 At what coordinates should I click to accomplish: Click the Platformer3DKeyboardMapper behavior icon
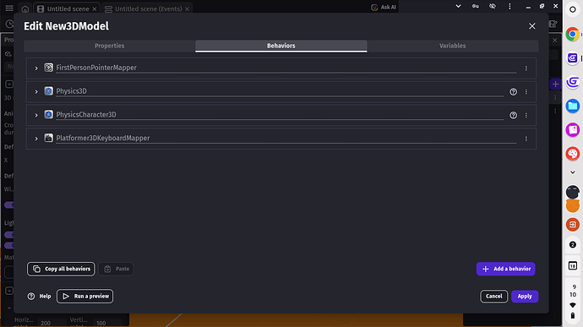[49, 138]
